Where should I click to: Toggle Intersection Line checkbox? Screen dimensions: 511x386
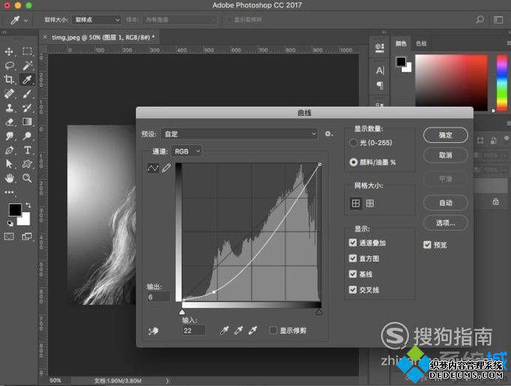[x=353, y=289]
